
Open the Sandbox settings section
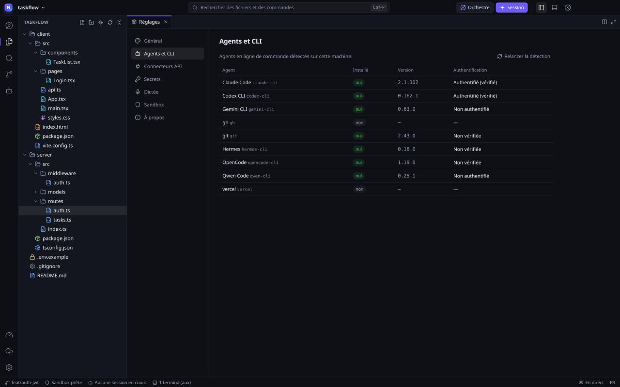168,104
